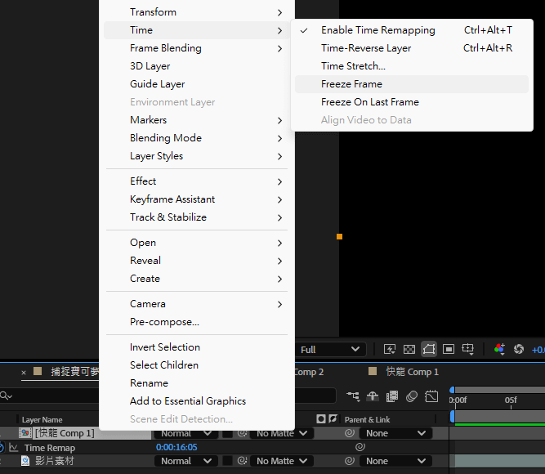Click the 05f mark on time ruler
The image size is (545, 474).
pos(511,400)
